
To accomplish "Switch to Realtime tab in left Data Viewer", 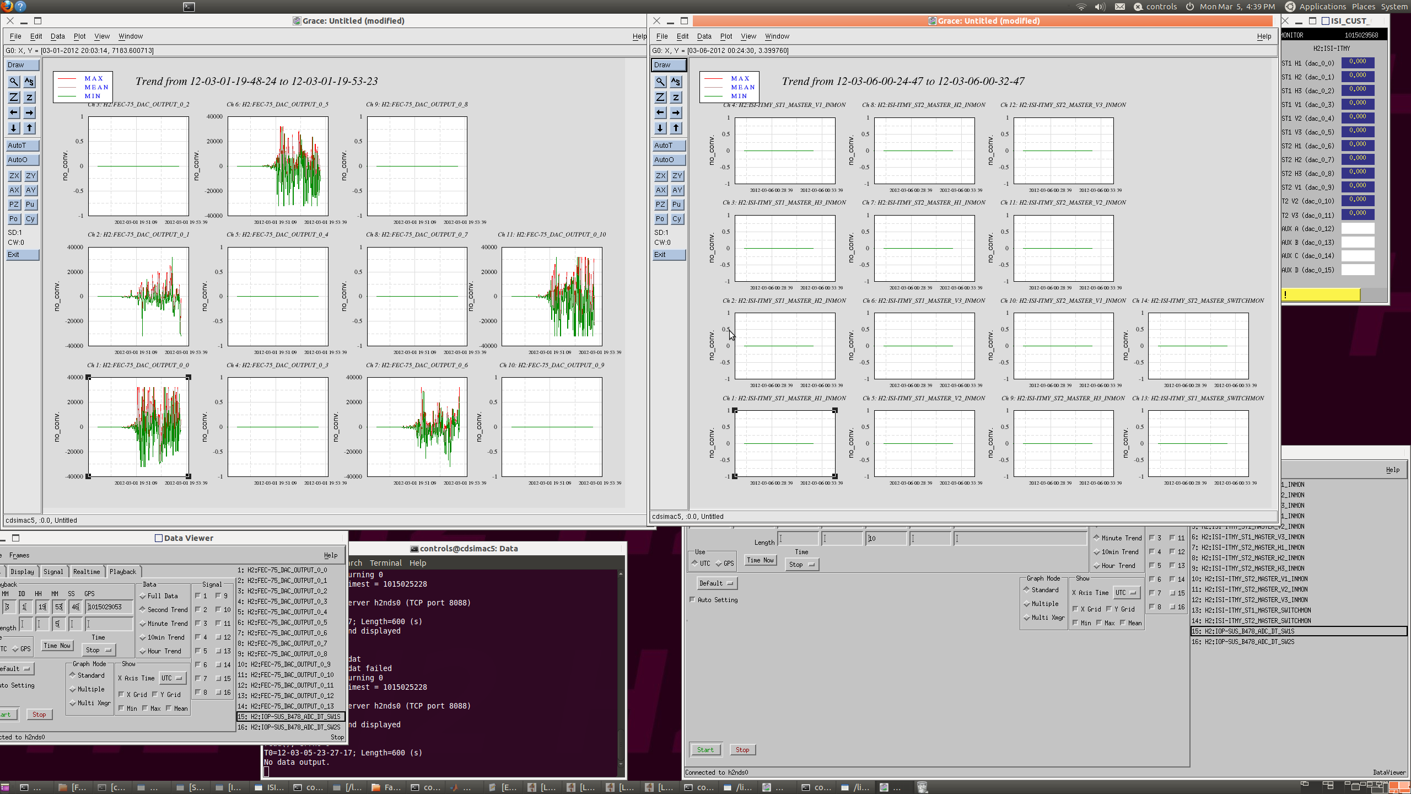I will (87, 572).
